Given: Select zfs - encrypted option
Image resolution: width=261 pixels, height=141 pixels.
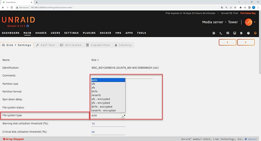Looking at the screenshot, I should [108, 103].
